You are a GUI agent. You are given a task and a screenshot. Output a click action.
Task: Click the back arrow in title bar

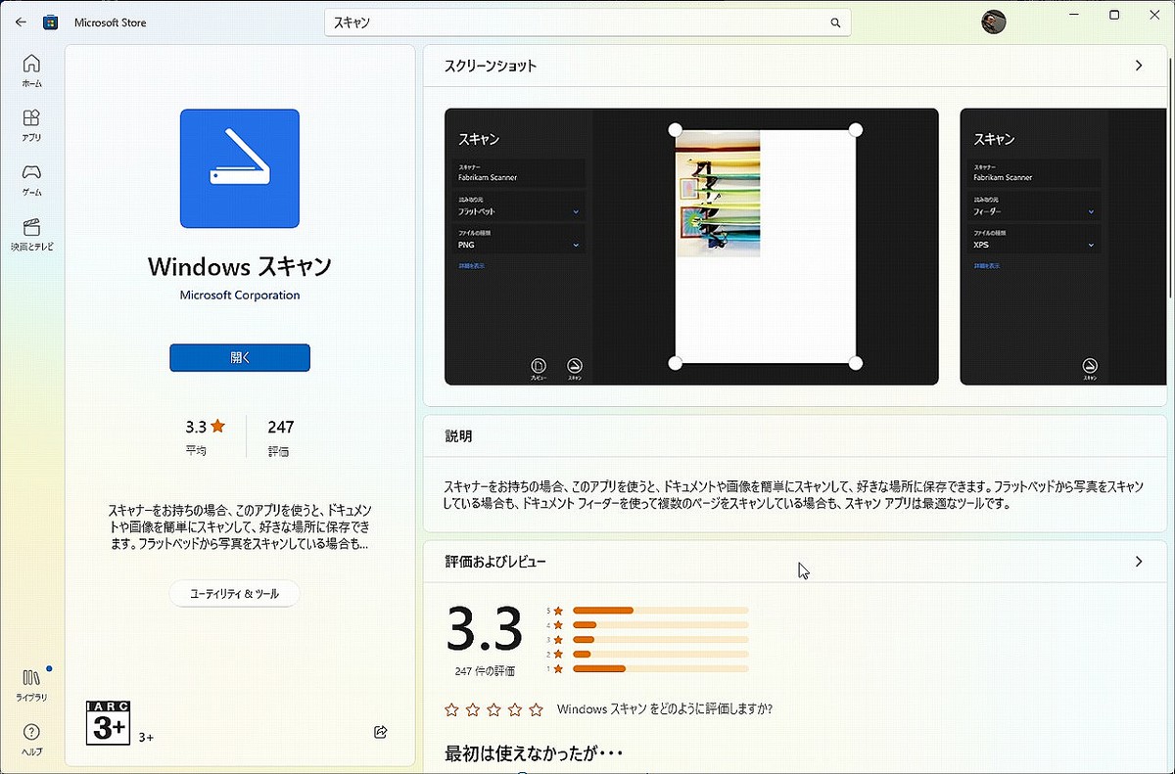pyautogui.click(x=21, y=22)
